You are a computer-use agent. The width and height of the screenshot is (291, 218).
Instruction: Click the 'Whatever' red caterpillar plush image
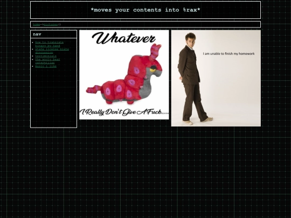coord(124,75)
